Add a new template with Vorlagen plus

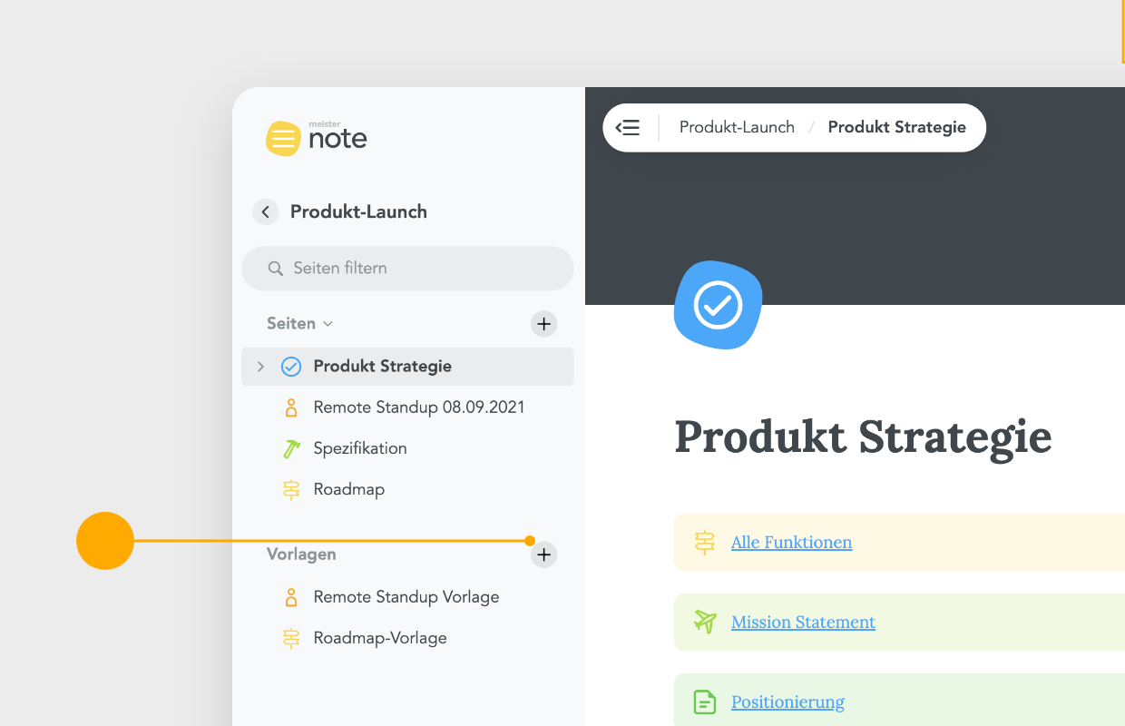coord(543,554)
